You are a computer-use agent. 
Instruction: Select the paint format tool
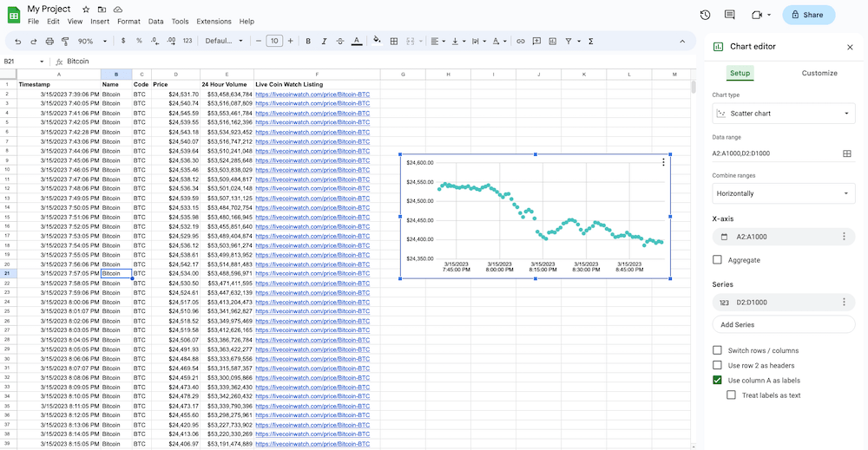click(x=65, y=41)
